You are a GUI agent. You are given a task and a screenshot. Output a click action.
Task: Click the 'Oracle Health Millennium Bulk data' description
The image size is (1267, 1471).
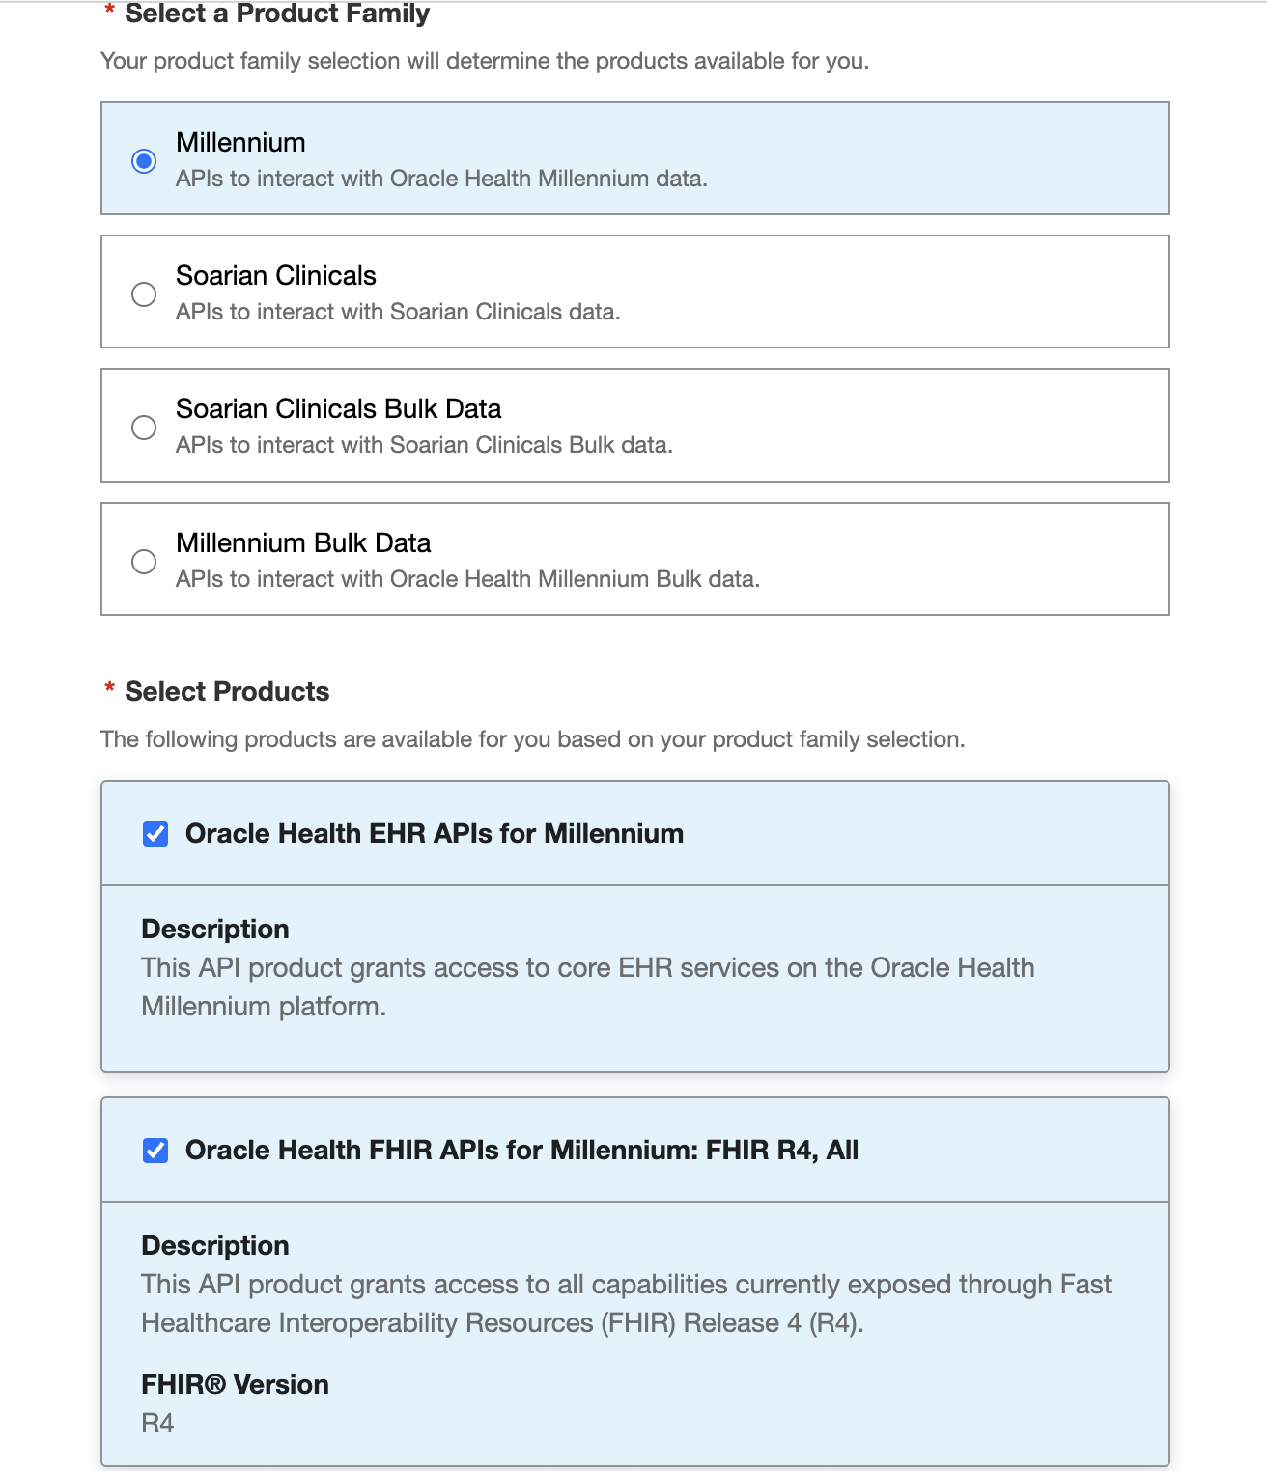467,579
